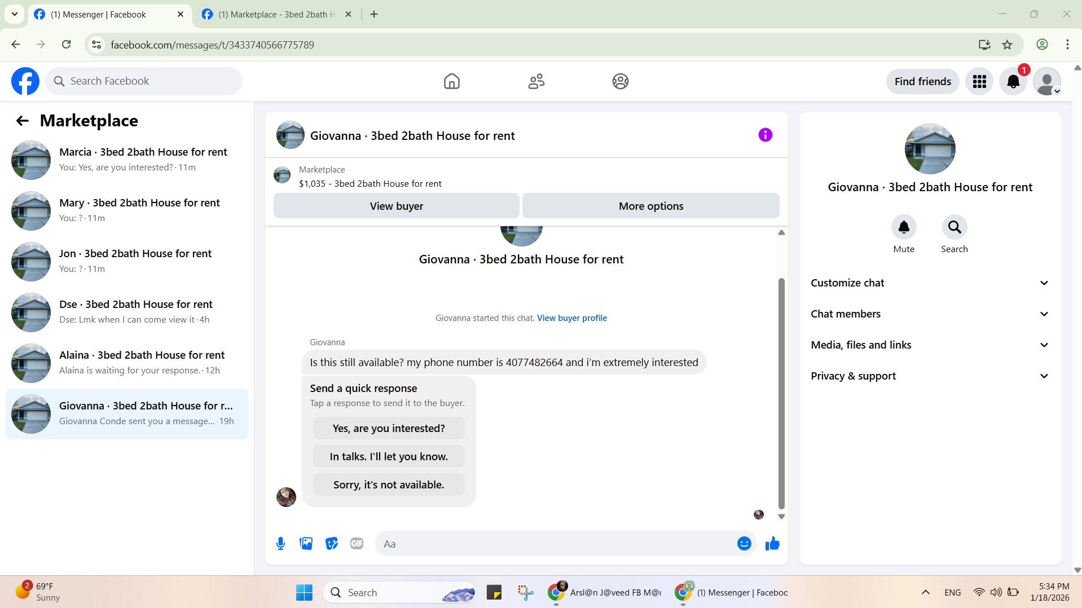Image resolution: width=1082 pixels, height=608 pixels.
Task: Open the account profile picture menu
Action: click(x=1047, y=81)
